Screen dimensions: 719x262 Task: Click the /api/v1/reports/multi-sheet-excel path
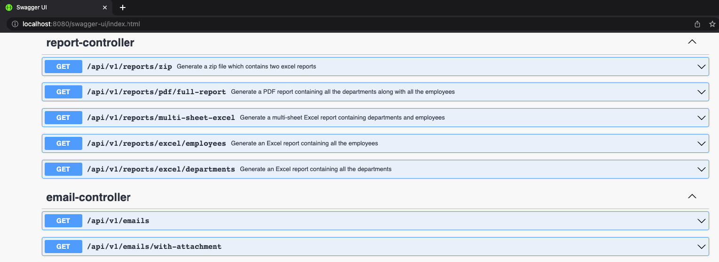[161, 118]
